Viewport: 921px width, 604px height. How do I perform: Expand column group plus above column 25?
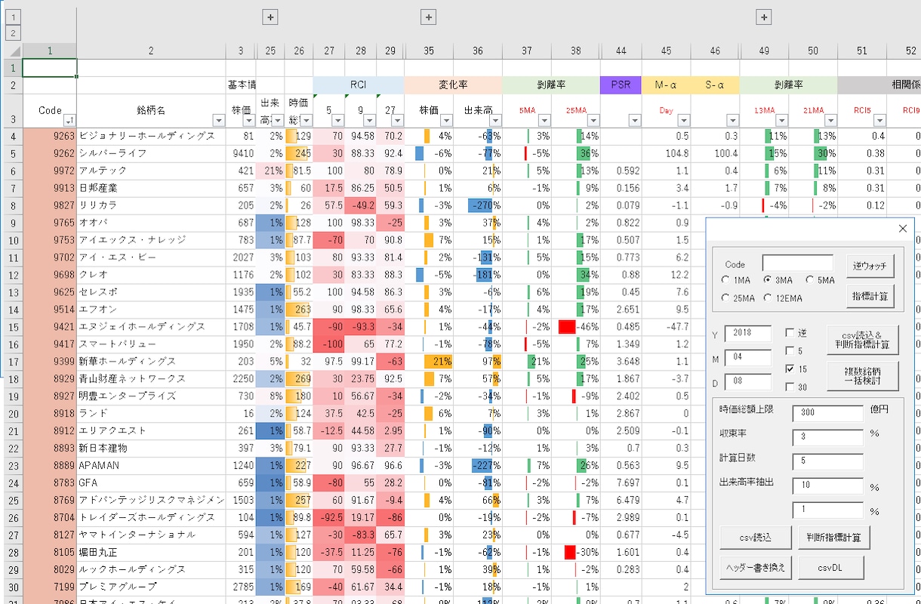271,17
